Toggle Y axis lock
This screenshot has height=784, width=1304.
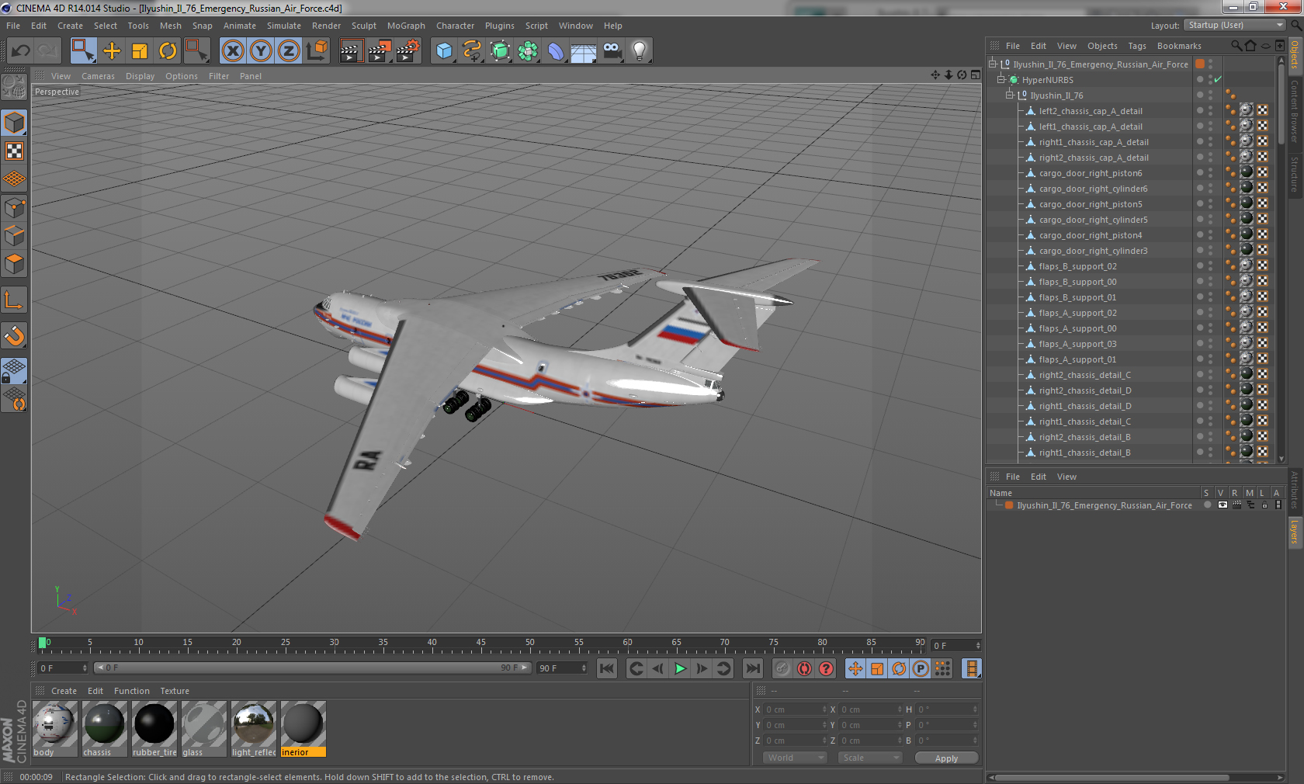pyautogui.click(x=261, y=51)
